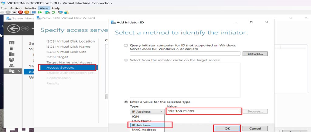Select Query initiator computer for ID option
Screen dimensions: 311x132
[126, 45]
